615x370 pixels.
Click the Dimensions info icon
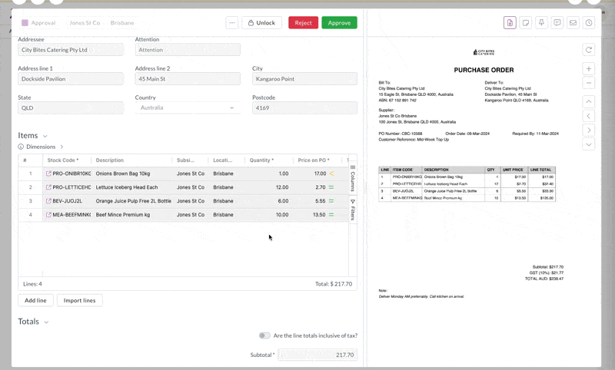(21, 147)
